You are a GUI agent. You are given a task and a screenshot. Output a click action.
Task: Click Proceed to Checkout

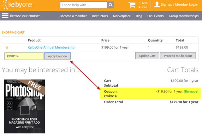(x=178, y=56)
